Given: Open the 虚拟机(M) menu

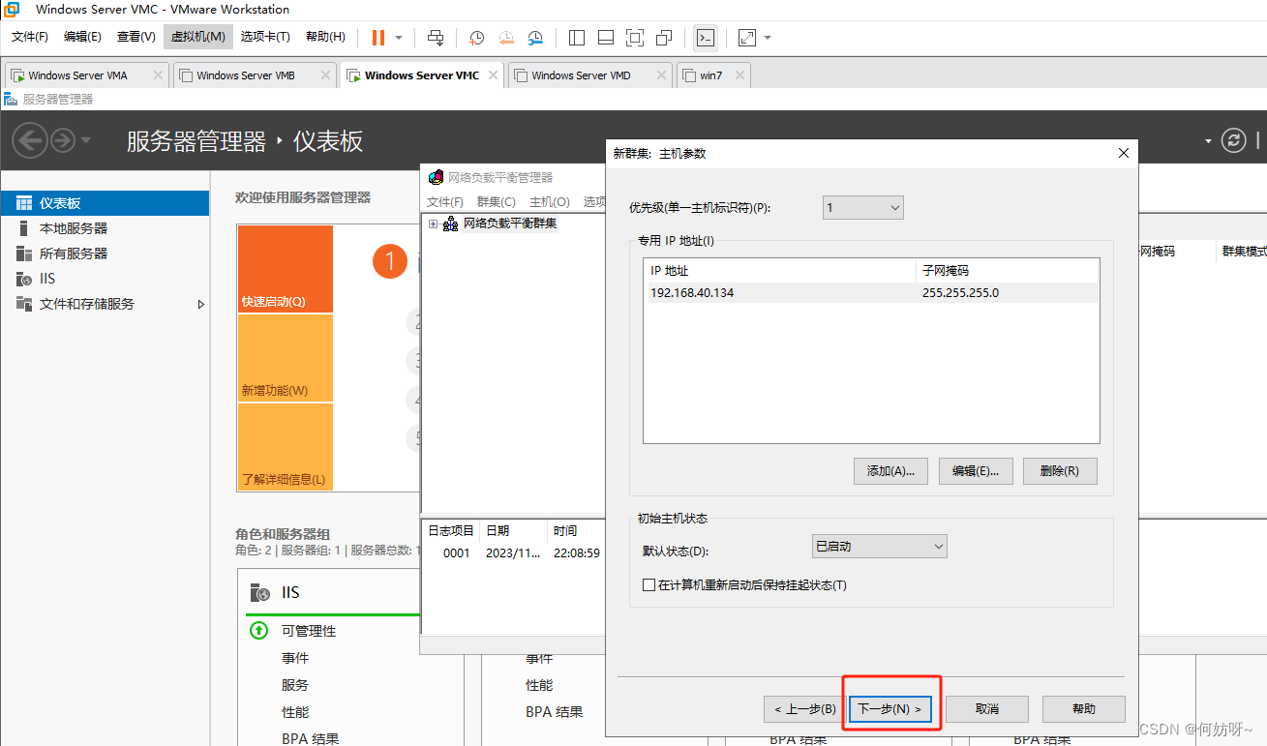Looking at the screenshot, I should [x=197, y=37].
